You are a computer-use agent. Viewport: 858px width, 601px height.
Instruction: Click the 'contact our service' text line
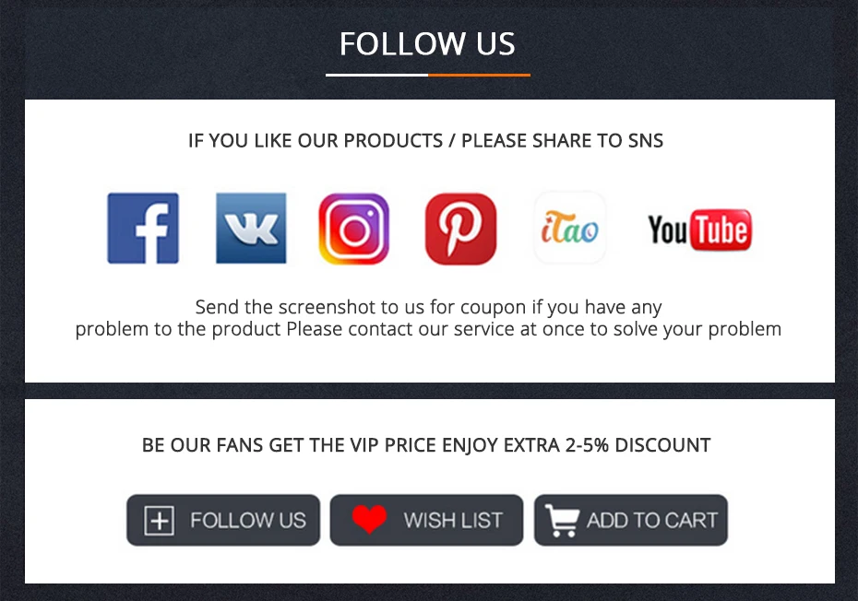tap(428, 329)
